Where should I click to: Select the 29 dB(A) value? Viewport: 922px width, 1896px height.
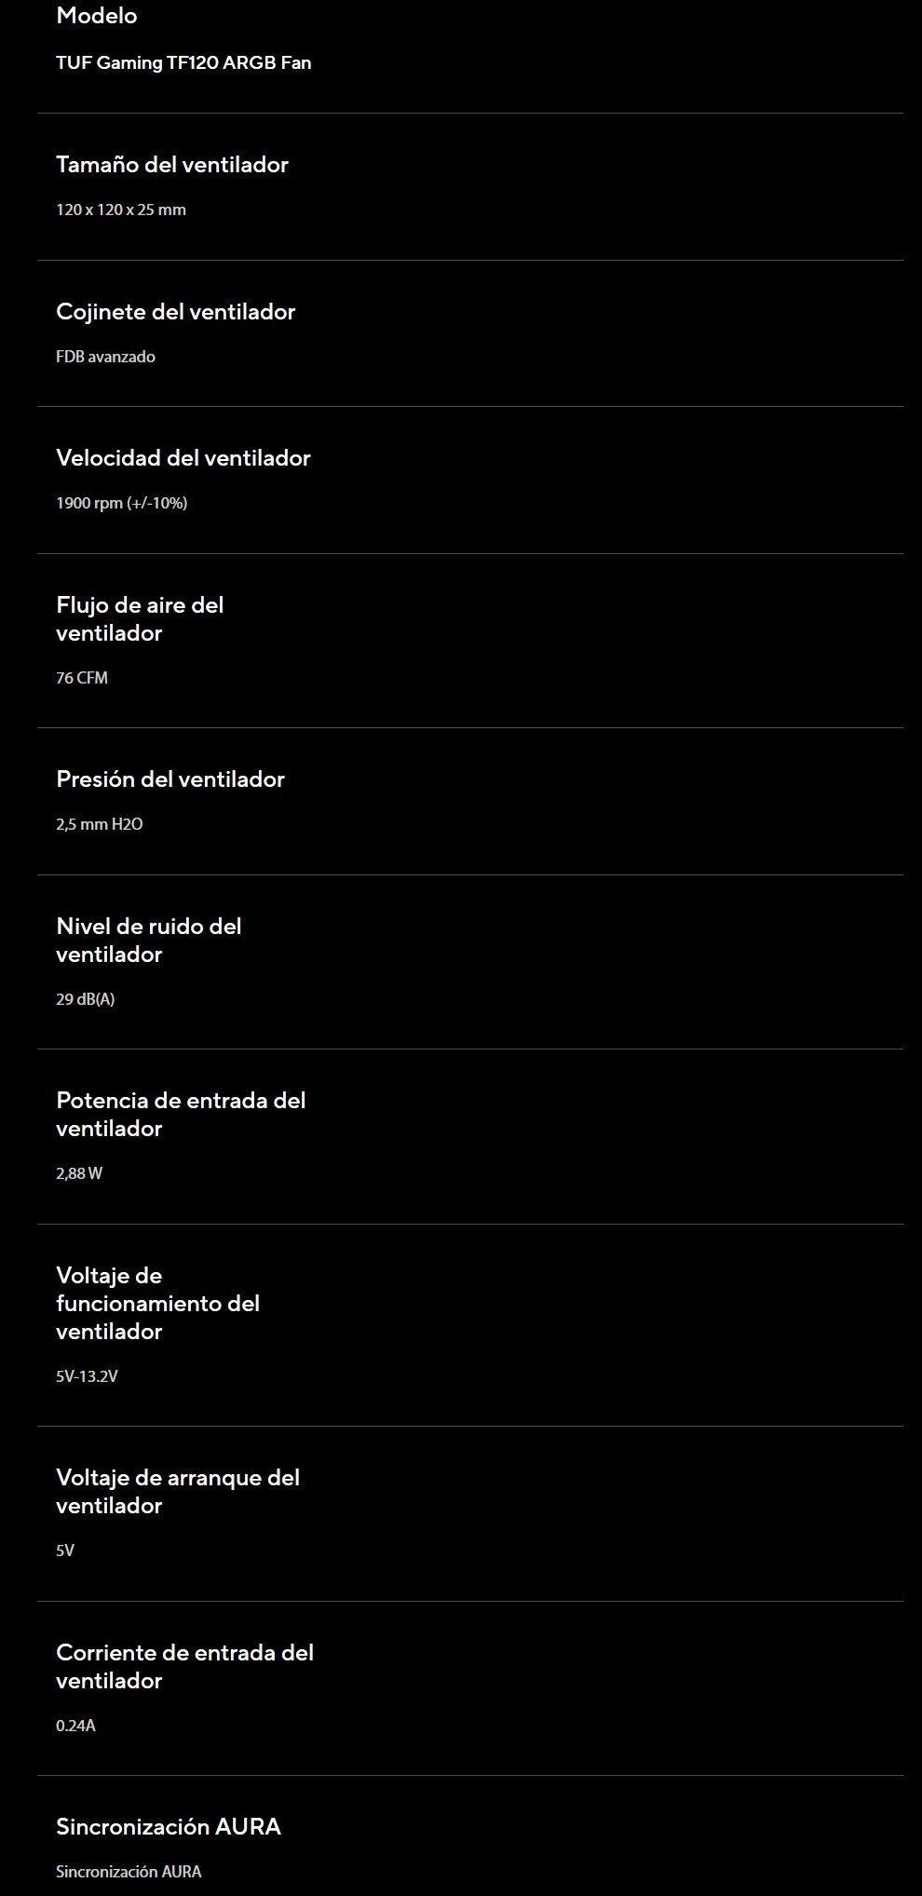[x=86, y=999]
